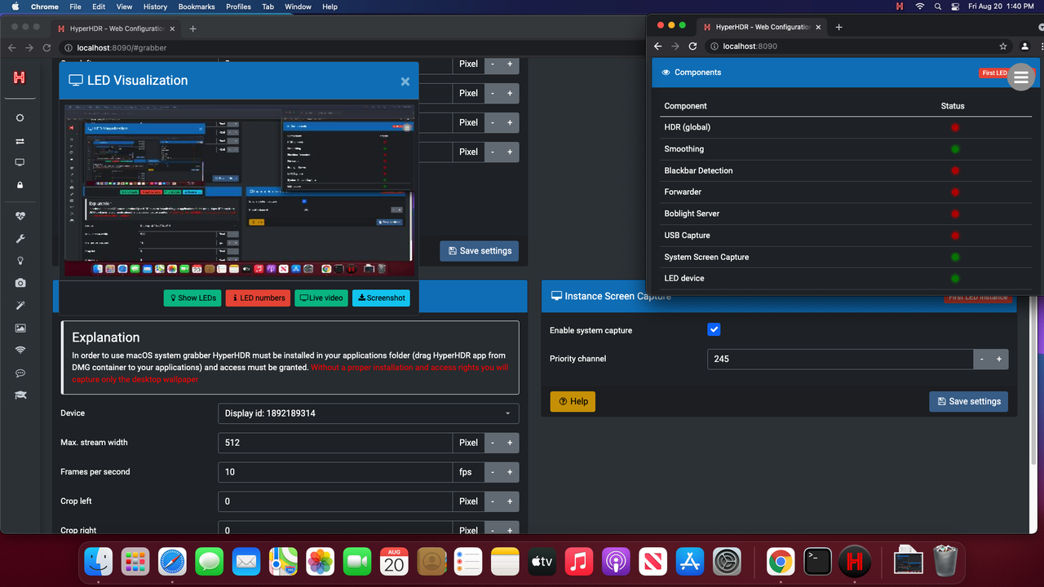
Task: Click the HyperHDR logo in the sidebar
Action: [20, 77]
